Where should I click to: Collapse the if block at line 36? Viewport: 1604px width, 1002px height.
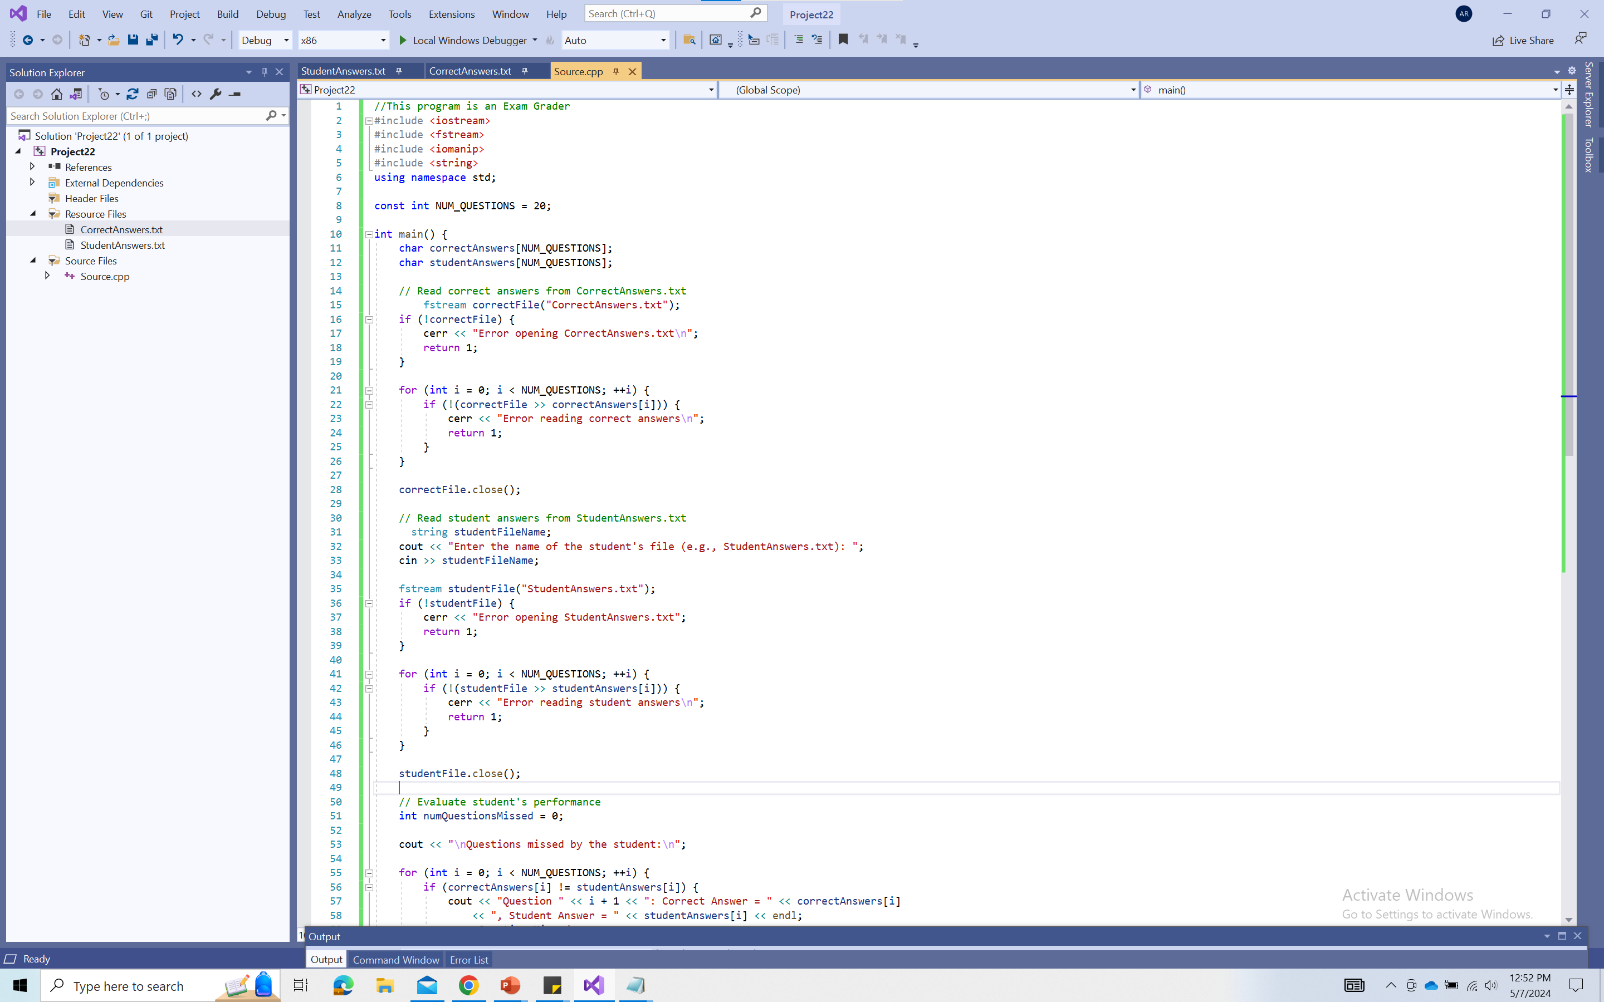[369, 603]
